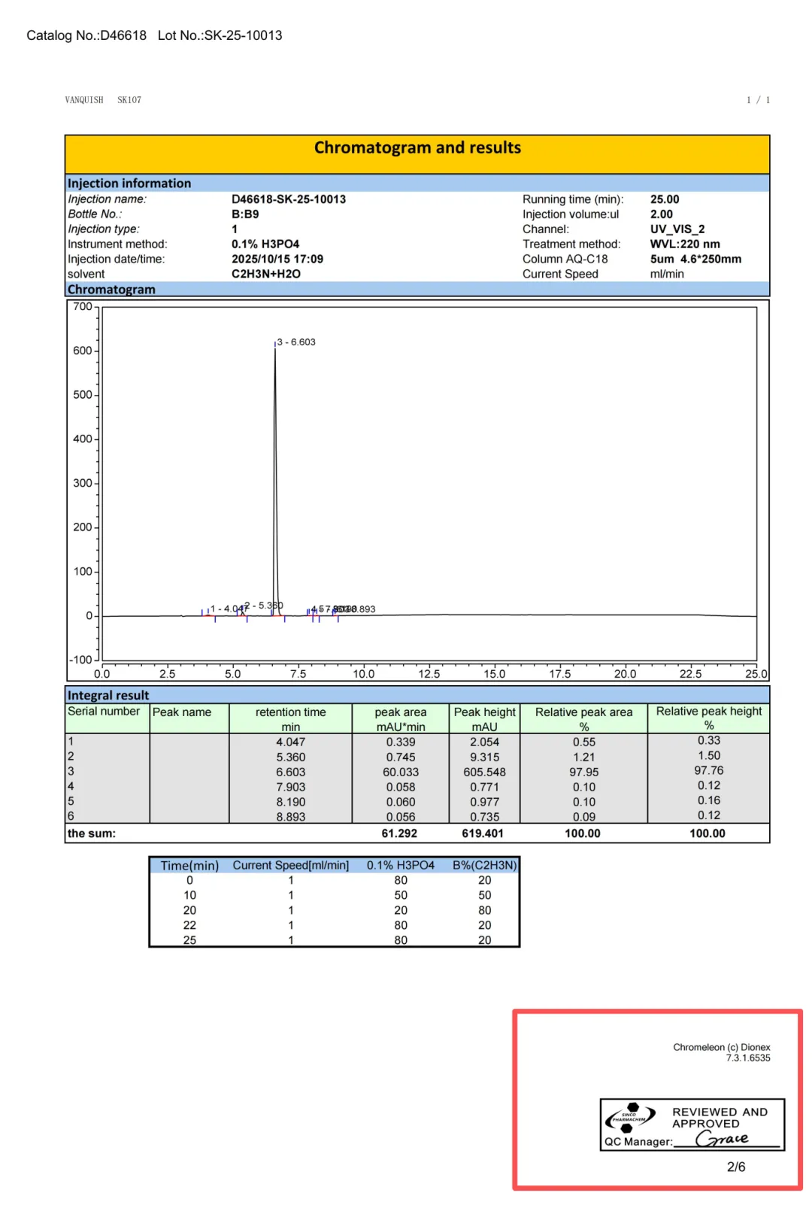Screen dimensions: 812x1211
Task: Select the 'Relative peak area' column header
Action: click(583, 712)
